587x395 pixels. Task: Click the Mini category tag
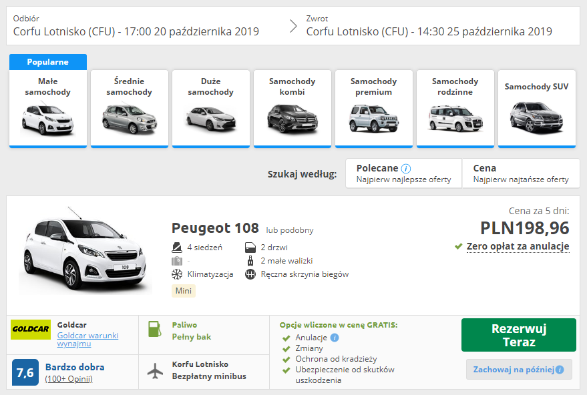pyautogui.click(x=184, y=291)
